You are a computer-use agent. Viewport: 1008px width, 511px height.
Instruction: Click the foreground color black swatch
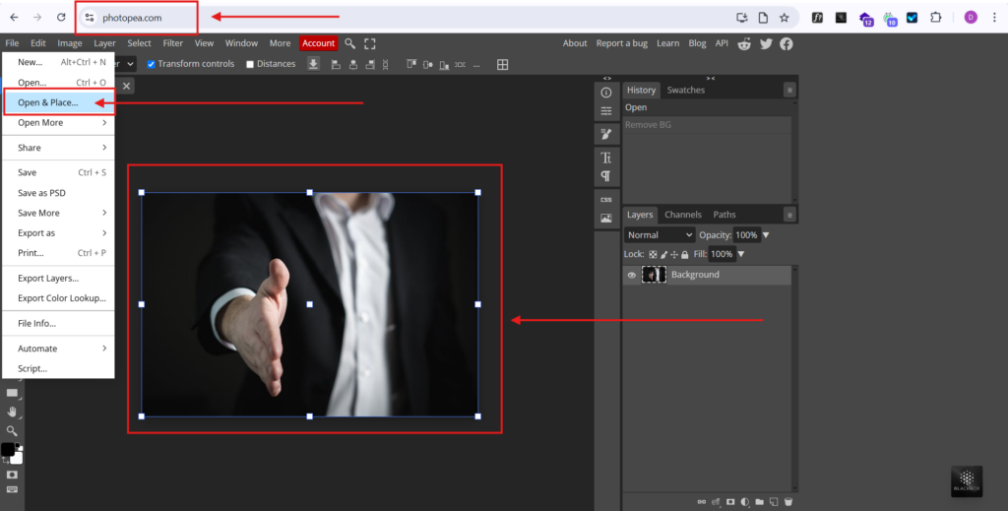click(x=7, y=448)
